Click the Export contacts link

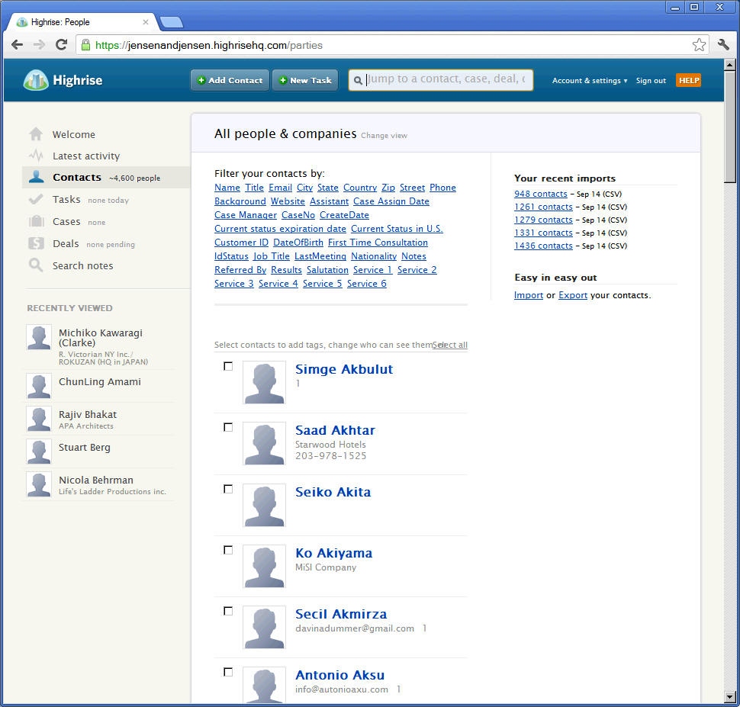[572, 295]
